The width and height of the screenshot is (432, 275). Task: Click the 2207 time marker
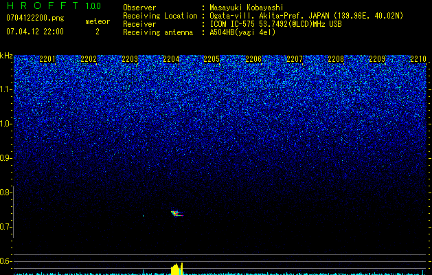(x=295, y=59)
